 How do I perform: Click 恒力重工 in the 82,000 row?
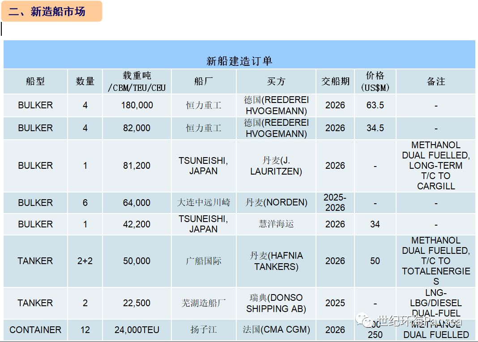tap(204, 128)
